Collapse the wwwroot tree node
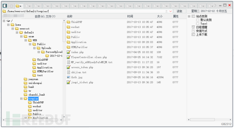The height and width of the screenshot is (128, 234). 13,29
